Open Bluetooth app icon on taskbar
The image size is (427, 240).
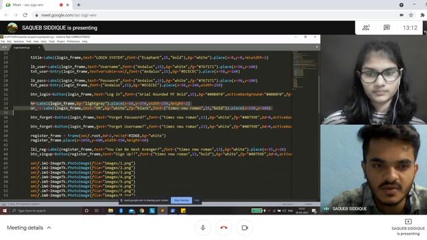point(121,211)
